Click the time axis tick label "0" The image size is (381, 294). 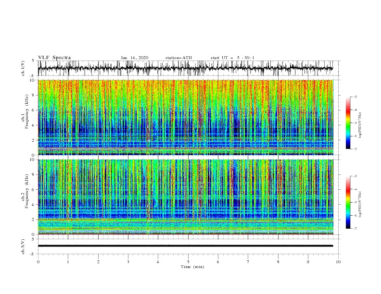[38, 262]
